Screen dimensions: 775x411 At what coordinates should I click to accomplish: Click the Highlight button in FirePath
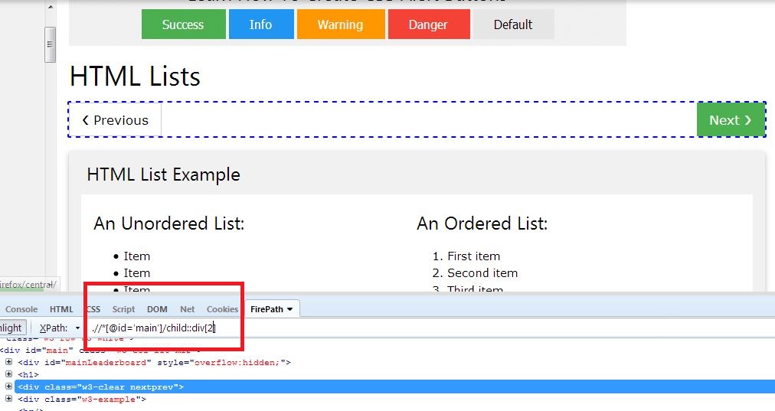(11, 328)
